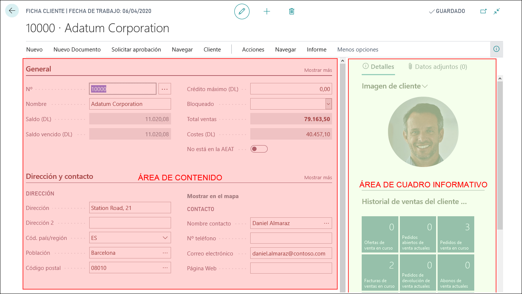Open the Nº lookup ellipsis button

(165, 89)
